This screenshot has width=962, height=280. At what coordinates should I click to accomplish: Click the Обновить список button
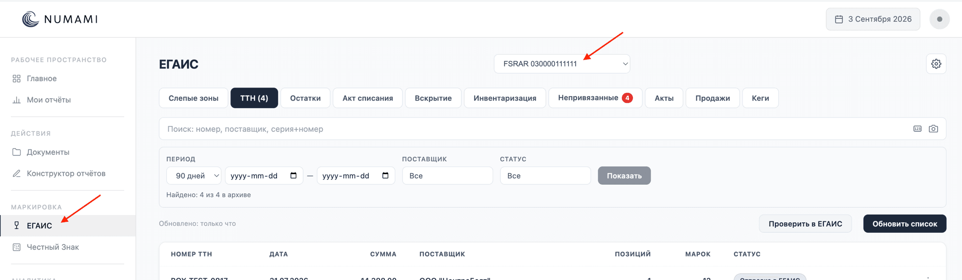tap(905, 224)
